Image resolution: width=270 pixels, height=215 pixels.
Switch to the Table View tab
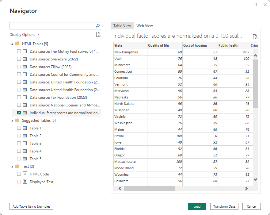click(122, 26)
